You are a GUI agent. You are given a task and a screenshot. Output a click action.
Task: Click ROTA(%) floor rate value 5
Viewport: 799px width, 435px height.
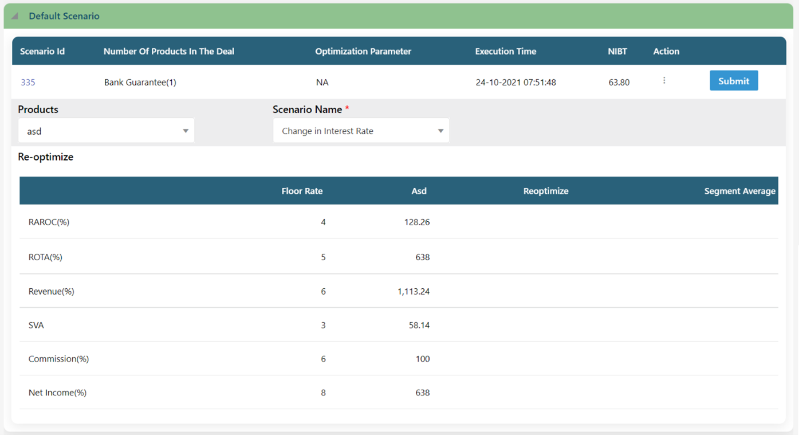323,257
